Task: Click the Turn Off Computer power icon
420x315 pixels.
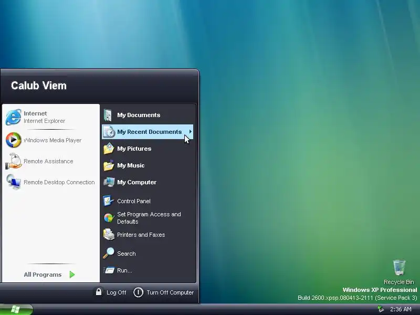Action: (138, 292)
